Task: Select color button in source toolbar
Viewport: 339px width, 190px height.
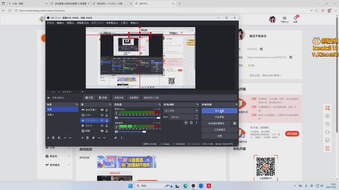Action: pos(133,98)
